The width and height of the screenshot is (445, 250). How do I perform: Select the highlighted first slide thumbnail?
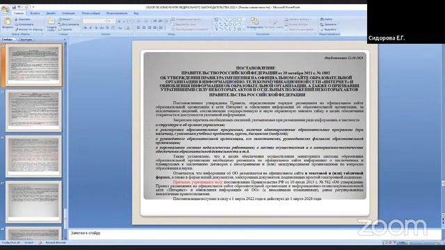click(33, 65)
